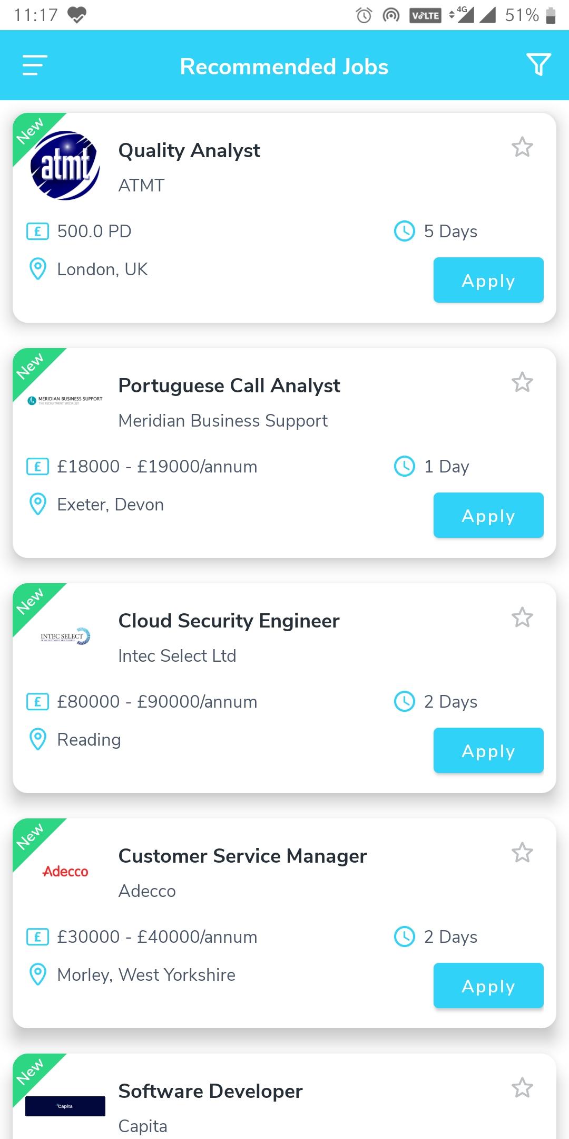Star the Portuguese Call Analyst job
Image resolution: width=569 pixels, height=1139 pixels.
[x=522, y=382]
